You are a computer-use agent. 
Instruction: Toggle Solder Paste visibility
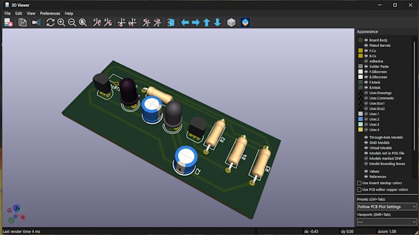[366, 67]
